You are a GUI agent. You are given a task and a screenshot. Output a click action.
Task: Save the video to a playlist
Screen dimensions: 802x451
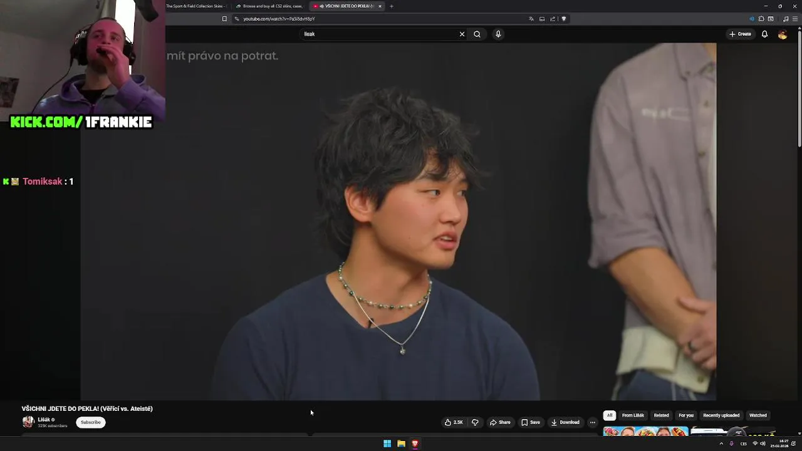pos(531,422)
